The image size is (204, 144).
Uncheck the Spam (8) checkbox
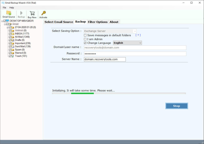[10, 50]
